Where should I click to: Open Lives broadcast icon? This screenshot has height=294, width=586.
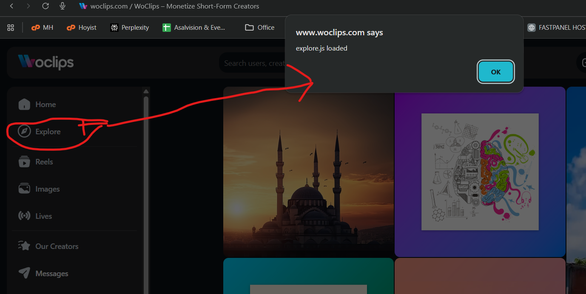[24, 216]
